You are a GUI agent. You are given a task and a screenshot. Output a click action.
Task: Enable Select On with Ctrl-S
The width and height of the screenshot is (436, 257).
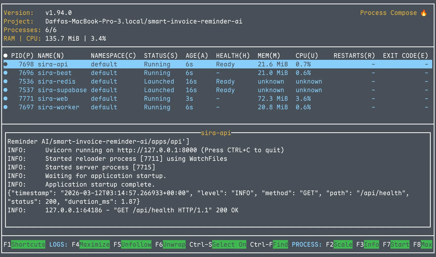coord(229,244)
